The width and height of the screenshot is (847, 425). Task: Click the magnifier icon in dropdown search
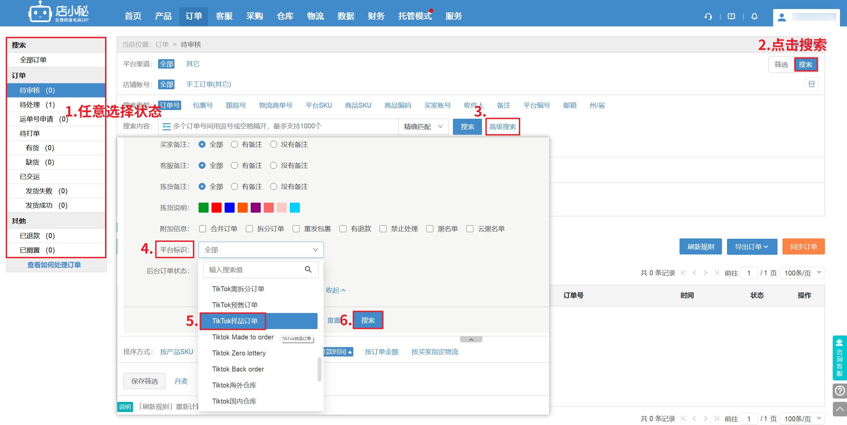(x=308, y=270)
